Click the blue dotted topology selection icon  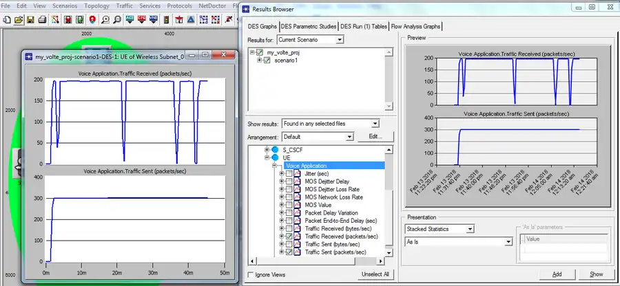(204, 19)
